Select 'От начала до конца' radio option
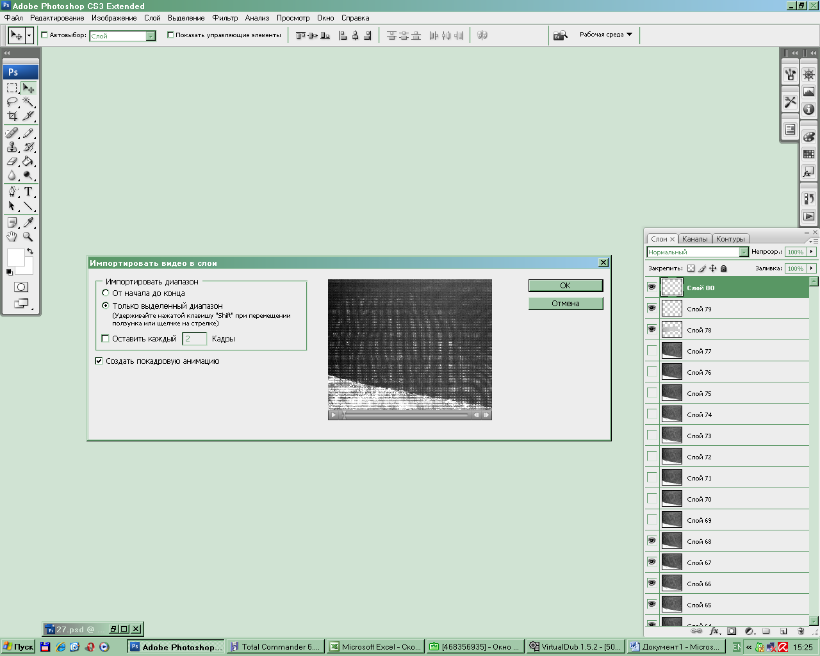Image resolution: width=820 pixels, height=656 pixels. click(106, 293)
